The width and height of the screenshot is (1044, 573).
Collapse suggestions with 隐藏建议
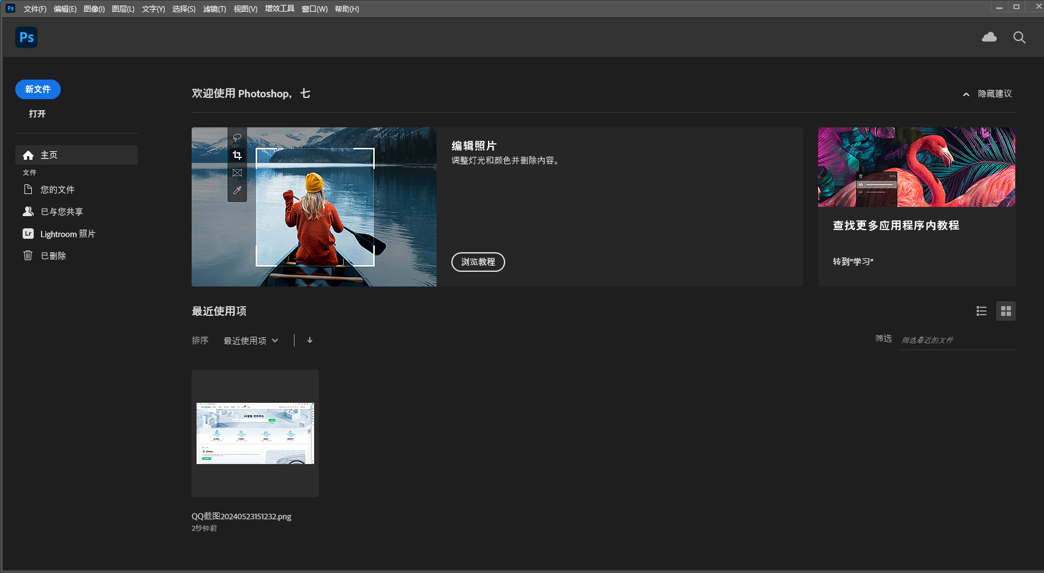(x=988, y=94)
